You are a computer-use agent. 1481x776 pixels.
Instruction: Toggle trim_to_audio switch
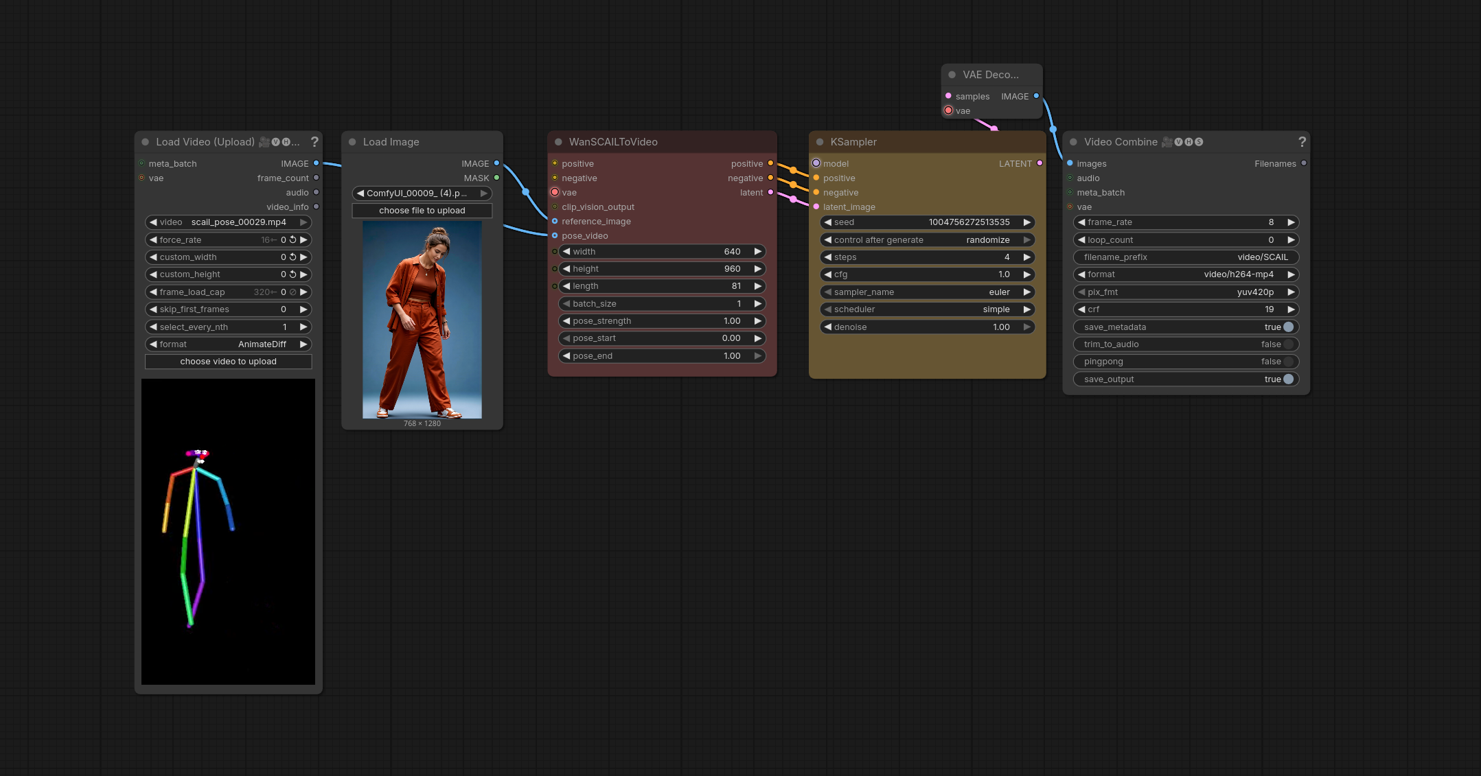[1288, 344]
